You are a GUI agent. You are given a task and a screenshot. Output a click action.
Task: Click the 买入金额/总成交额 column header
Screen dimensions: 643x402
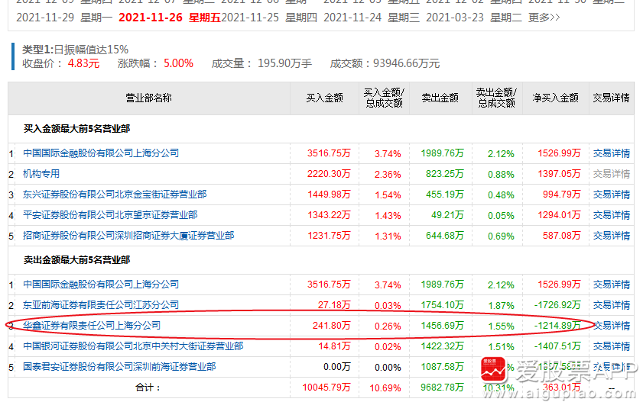coord(384,98)
